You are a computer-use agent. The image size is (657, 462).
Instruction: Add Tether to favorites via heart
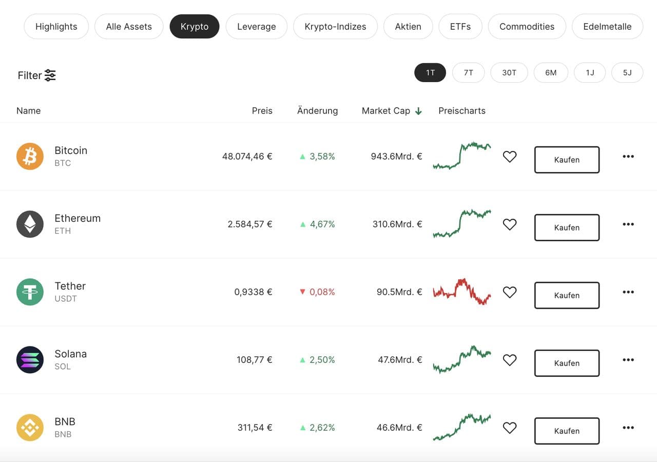pos(509,292)
